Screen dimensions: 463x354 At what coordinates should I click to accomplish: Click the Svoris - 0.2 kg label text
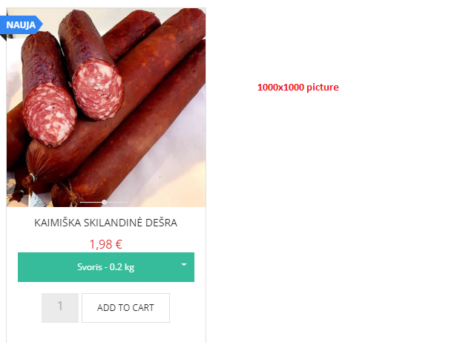105,267
